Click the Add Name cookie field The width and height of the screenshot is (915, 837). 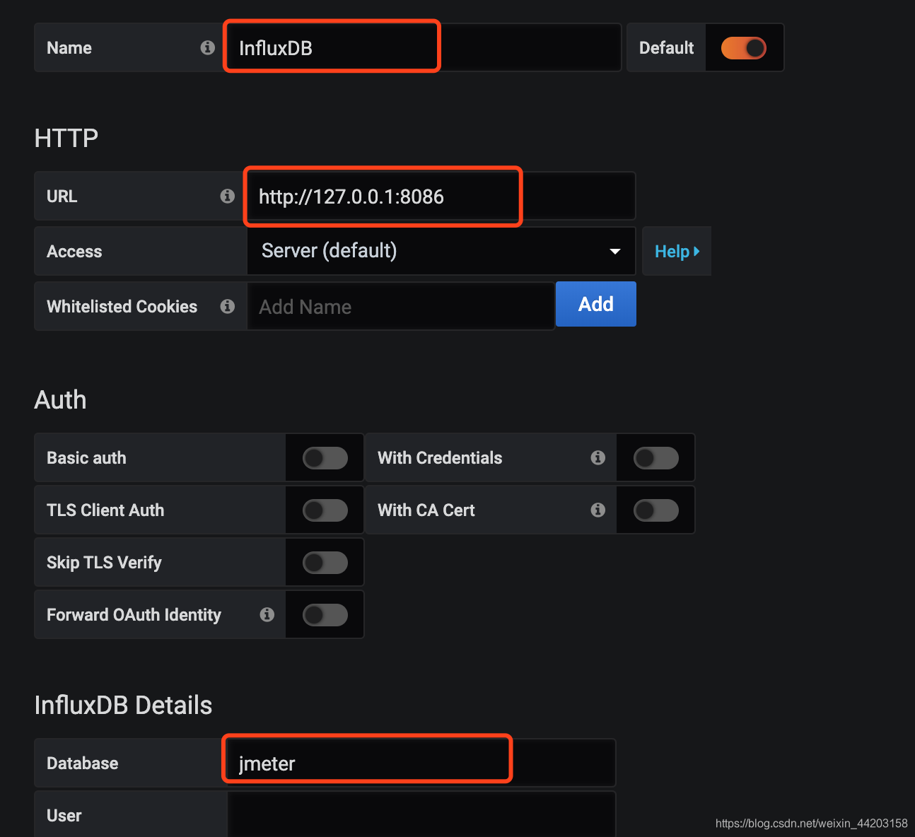401,306
